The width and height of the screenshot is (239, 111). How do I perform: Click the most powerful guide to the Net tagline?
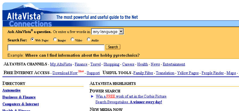click(x=97, y=17)
